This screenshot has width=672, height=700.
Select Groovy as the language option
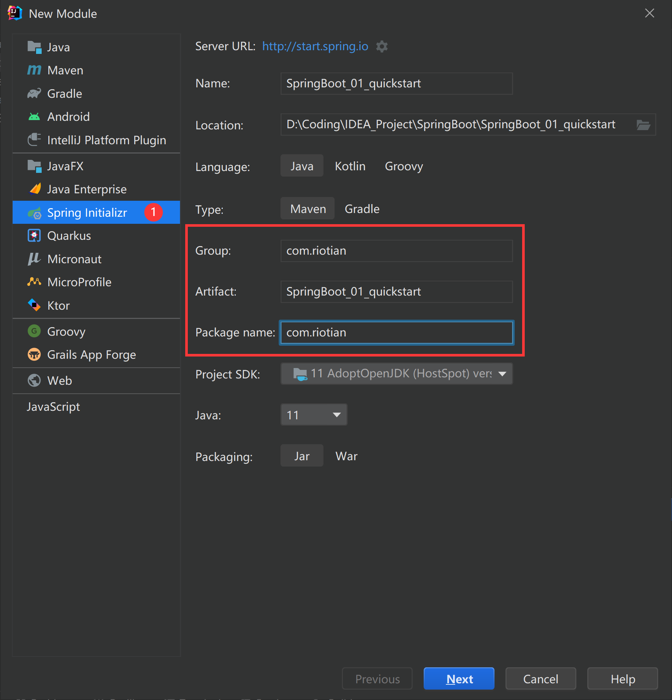(403, 166)
